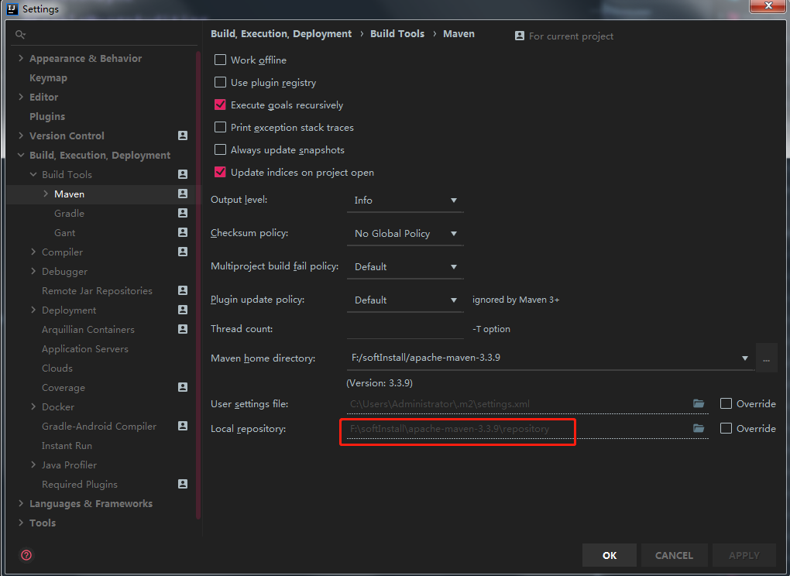This screenshot has height=576, width=790.
Task: Enable Use plugin registry checkbox
Action: (x=220, y=82)
